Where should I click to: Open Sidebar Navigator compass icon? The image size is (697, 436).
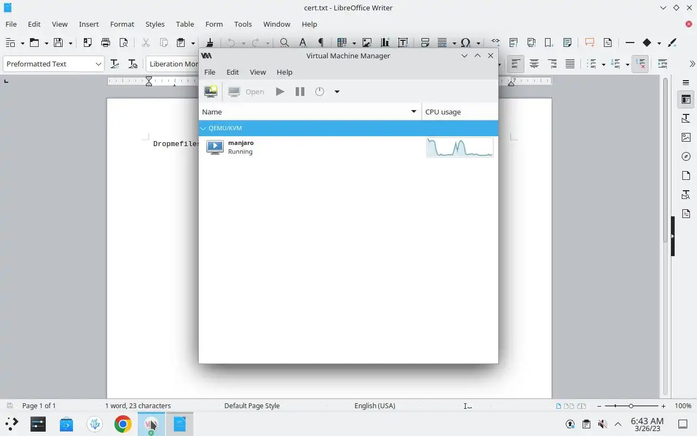click(686, 156)
